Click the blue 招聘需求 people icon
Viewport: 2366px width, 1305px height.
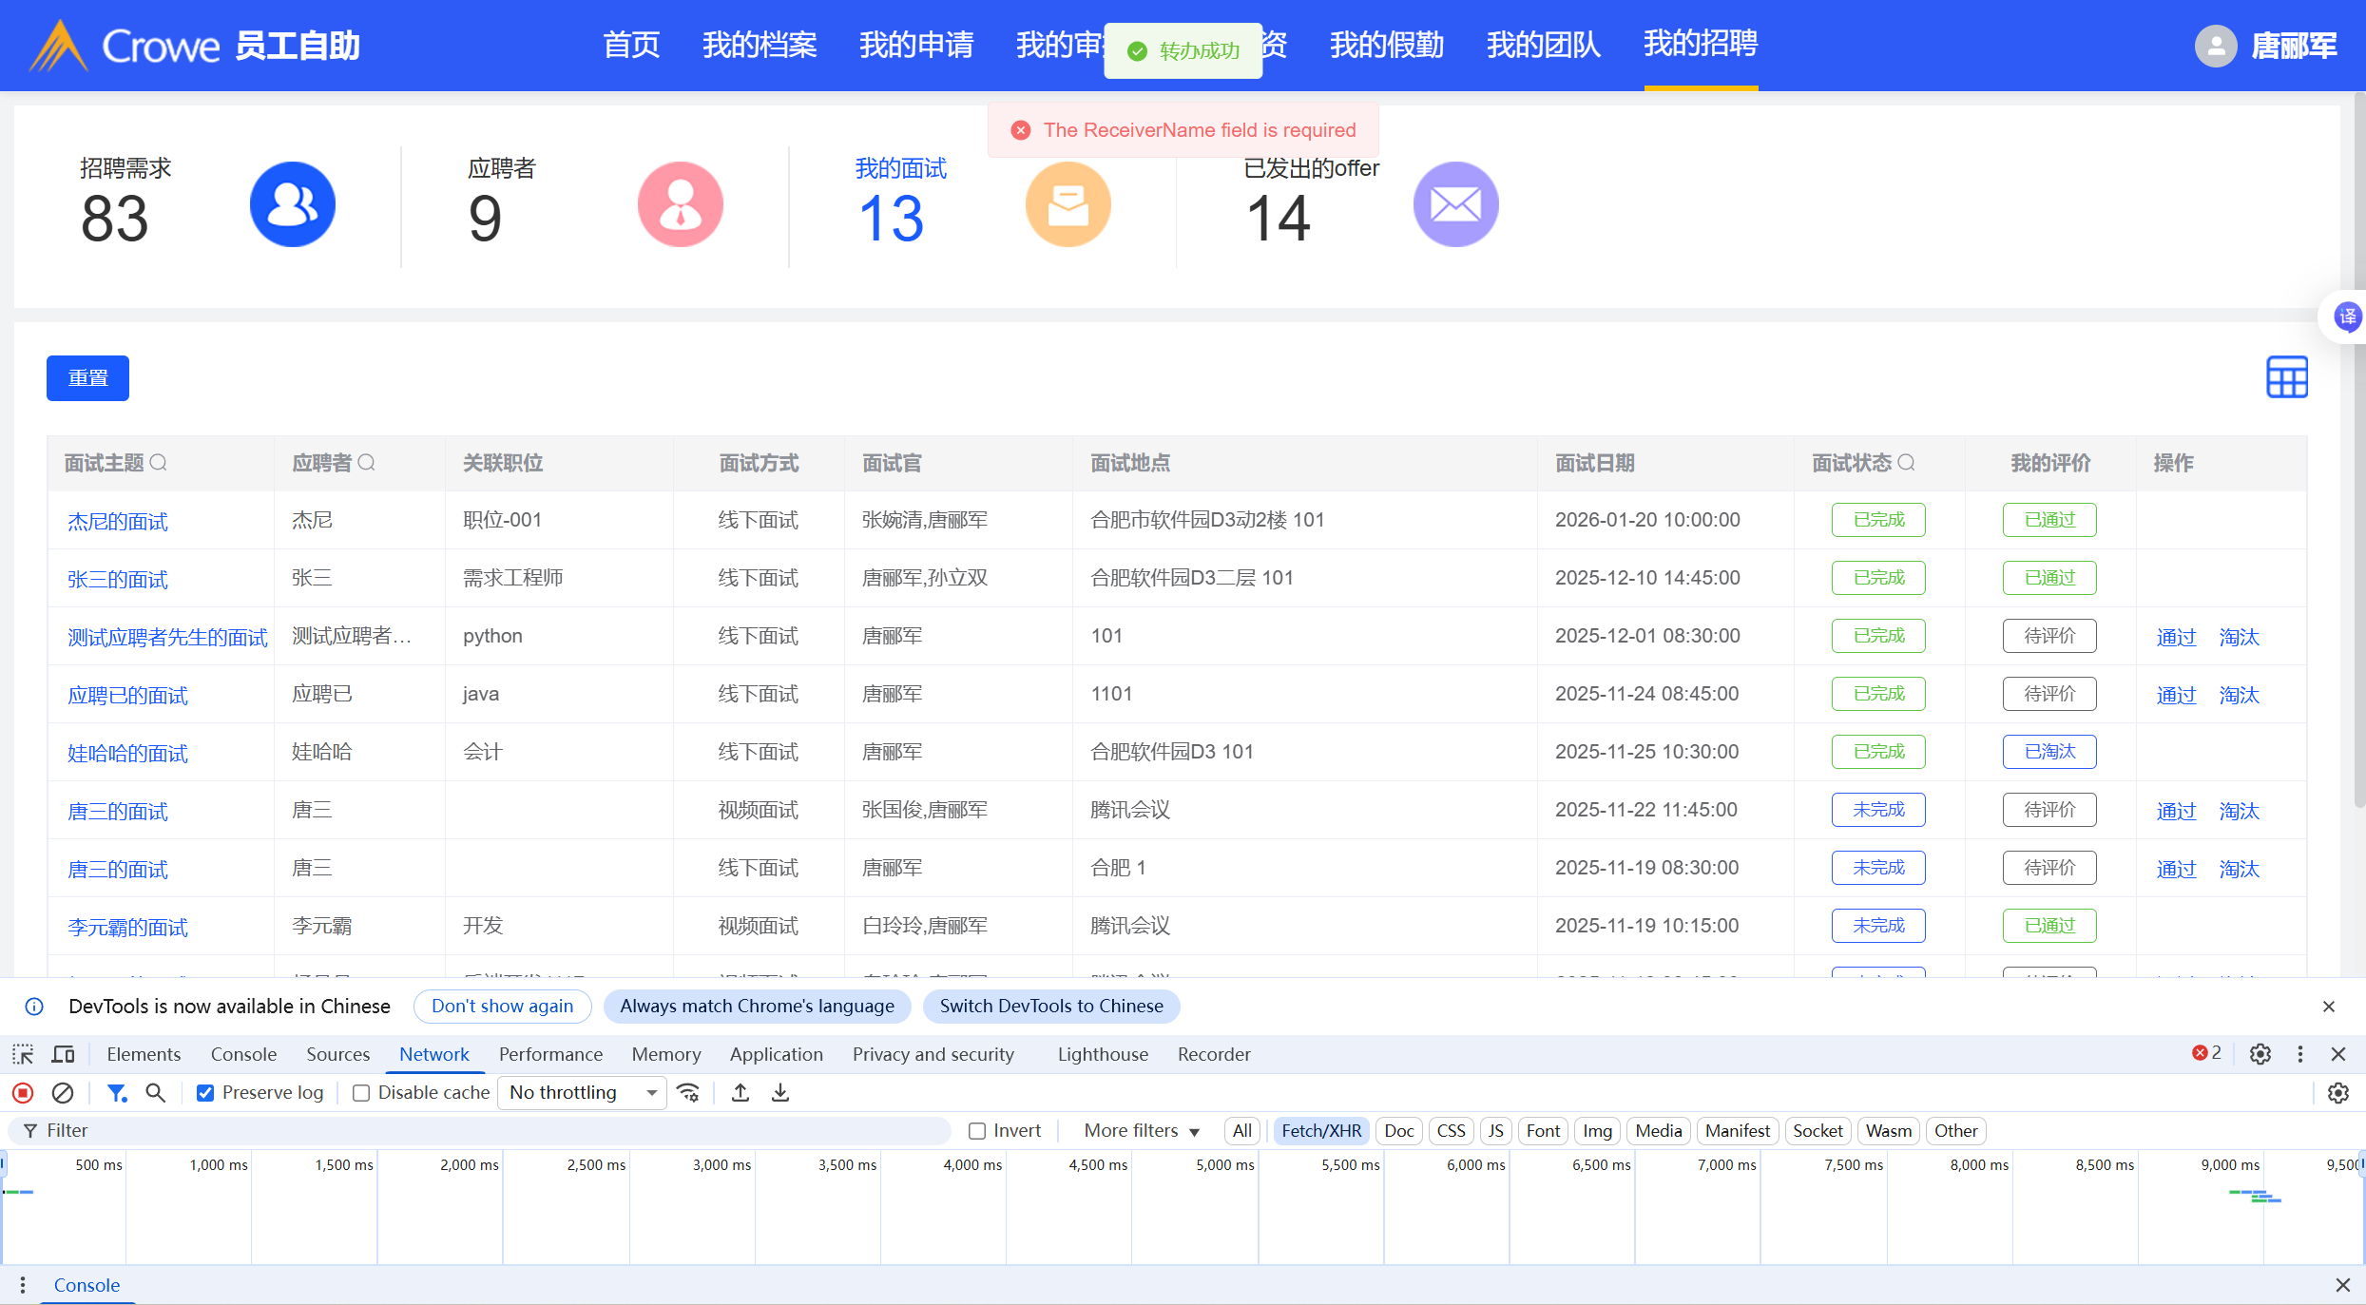point(292,204)
